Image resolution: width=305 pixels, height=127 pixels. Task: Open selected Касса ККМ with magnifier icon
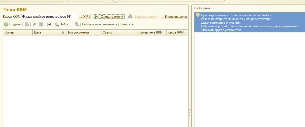point(89,17)
